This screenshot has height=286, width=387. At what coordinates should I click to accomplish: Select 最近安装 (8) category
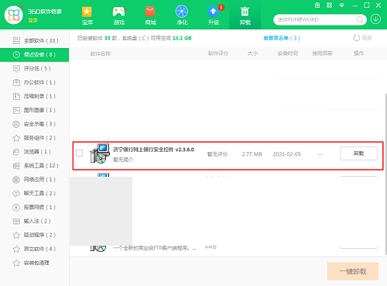(34, 54)
